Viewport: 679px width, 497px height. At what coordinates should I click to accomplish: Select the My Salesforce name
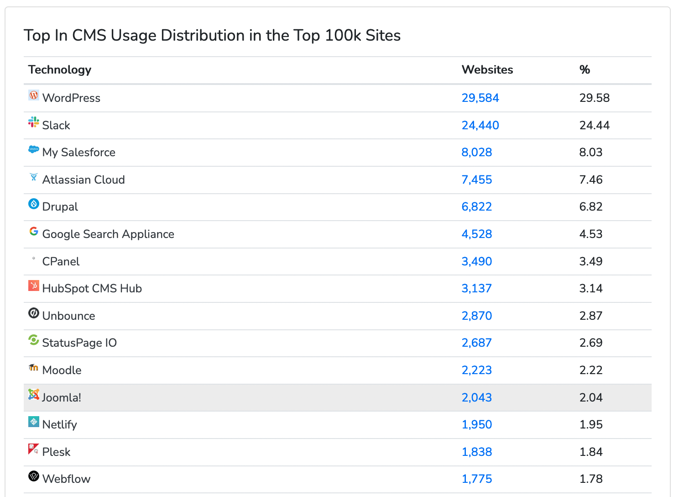tap(79, 153)
